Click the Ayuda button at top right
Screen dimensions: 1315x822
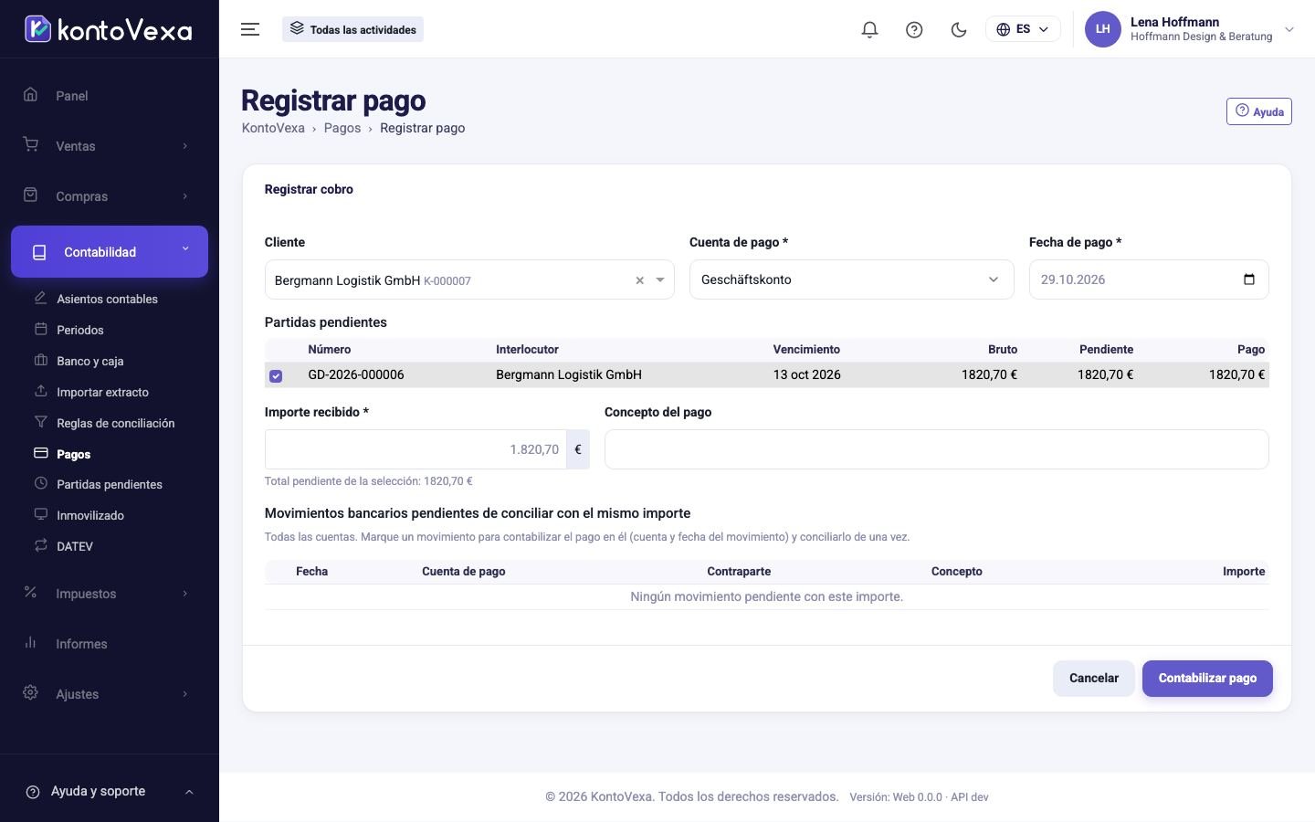coord(1258,111)
